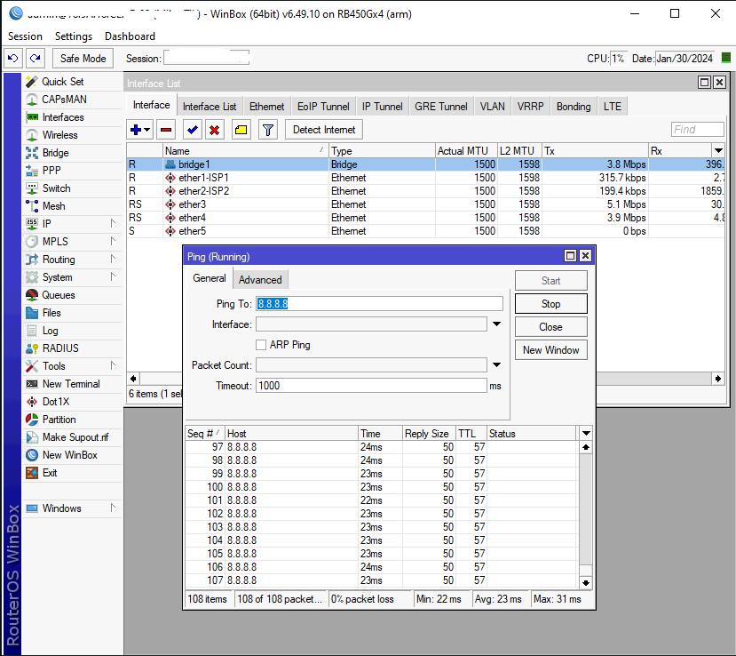Click the Redo arrow icon
736x656 pixels.
click(36, 59)
